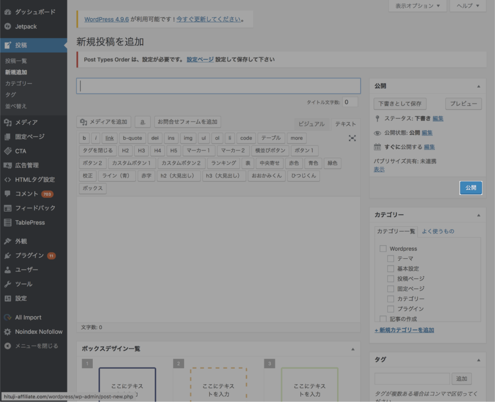Viewport: 495px width, 402px height.
Task: Click お問合せフォームを追加 button
Action: click(188, 122)
